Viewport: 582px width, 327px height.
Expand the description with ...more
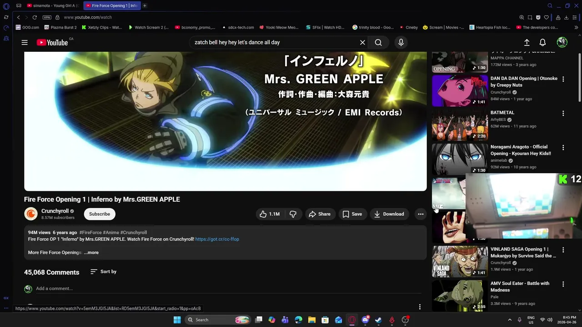(91, 253)
